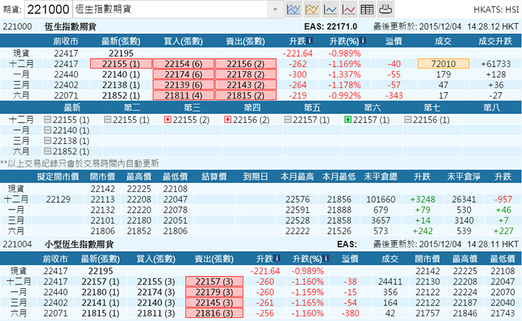522x321 pixels.
Task: Select the 一月 bid 22174 (6)
Action: (x=183, y=74)
